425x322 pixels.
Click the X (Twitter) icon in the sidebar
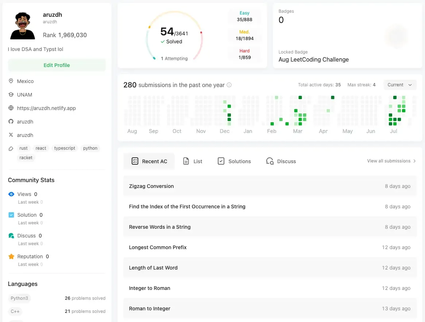pyautogui.click(x=11, y=135)
